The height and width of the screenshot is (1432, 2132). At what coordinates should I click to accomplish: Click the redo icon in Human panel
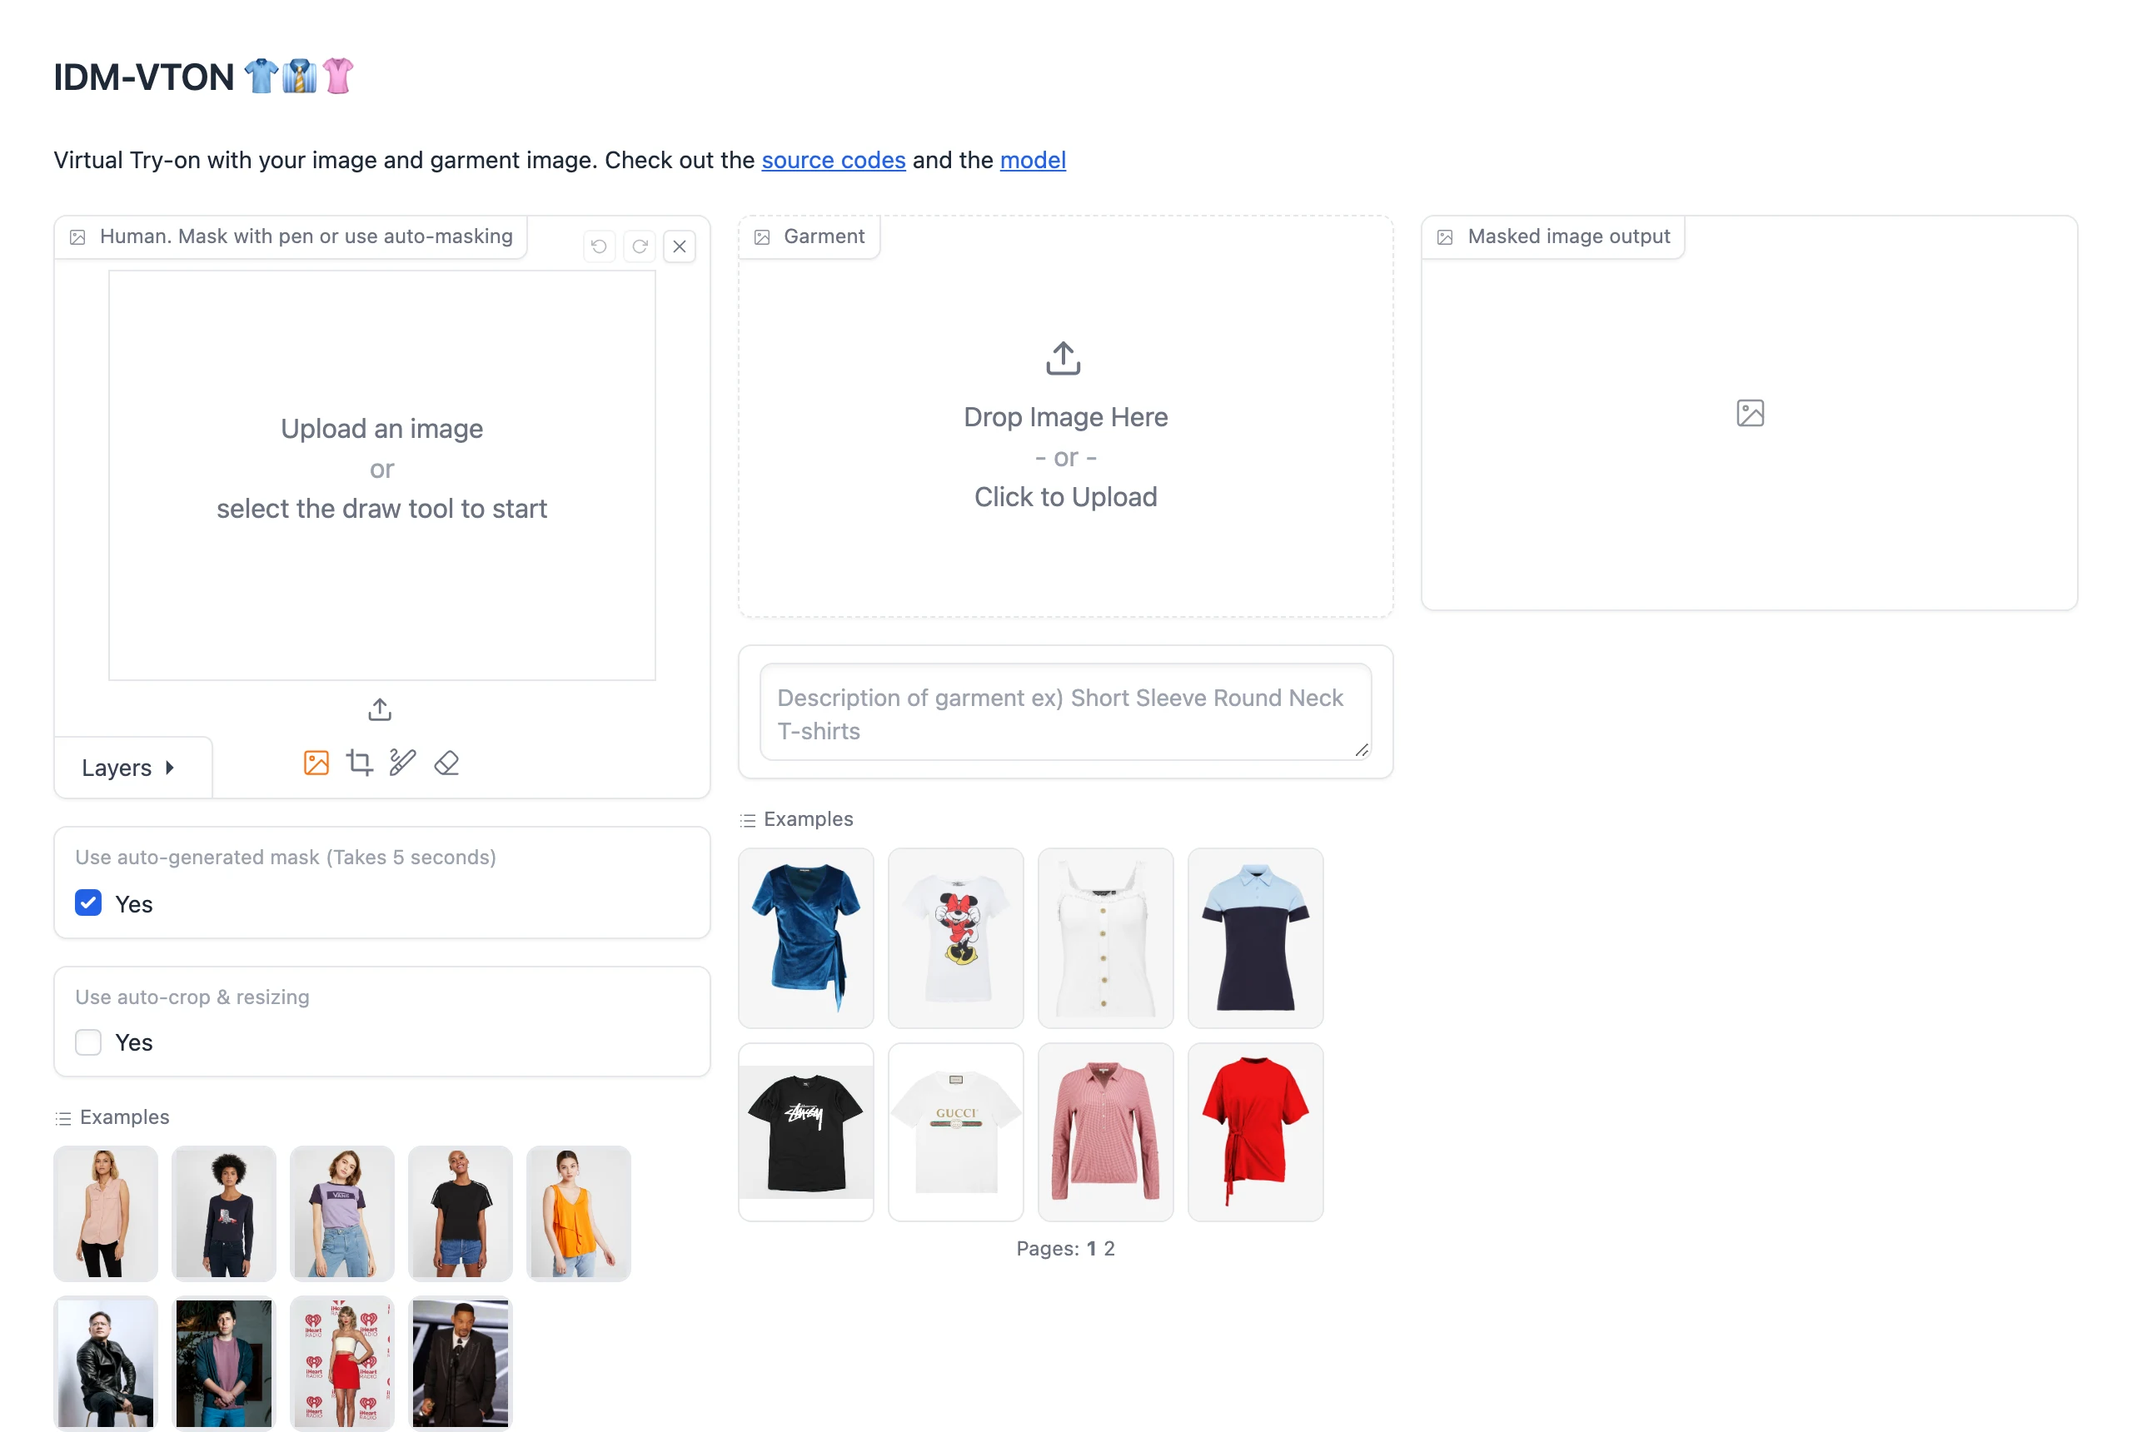(640, 246)
